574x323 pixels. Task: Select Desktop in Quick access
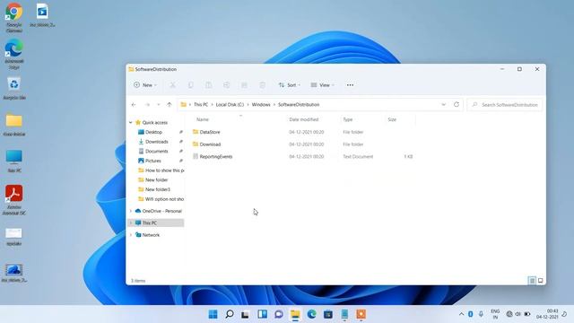[x=153, y=132]
